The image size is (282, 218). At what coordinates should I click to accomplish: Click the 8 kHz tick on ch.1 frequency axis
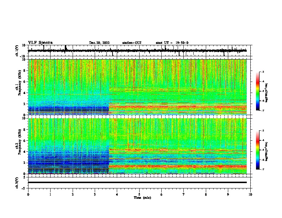[x=25, y=71]
